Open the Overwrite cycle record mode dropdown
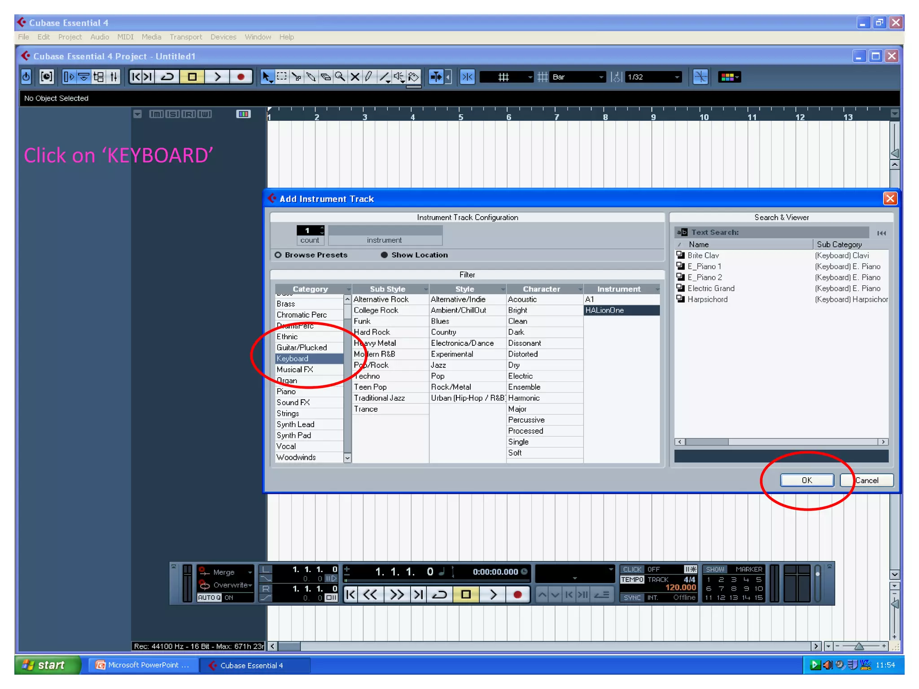Viewport: 919px width, 689px height. (x=226, y=585)
